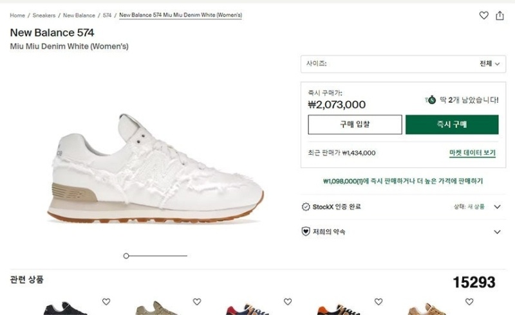
Task: Click the green 즉시 구매 button
Action: click(x=451, y=125)
